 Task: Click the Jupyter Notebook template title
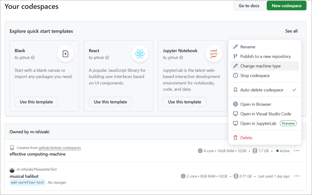tap(180, 51)
